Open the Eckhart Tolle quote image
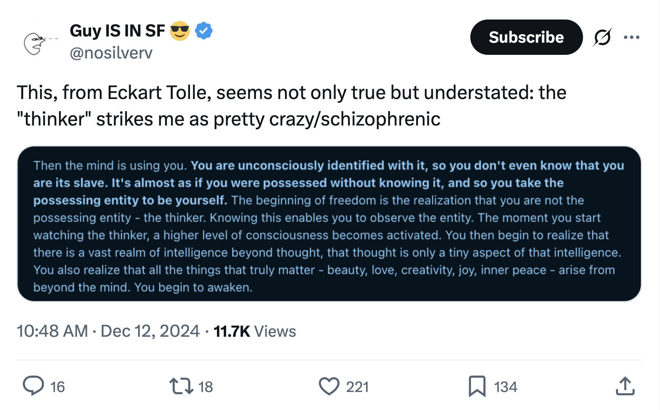This screenshot has width=660, height=410. [329, 224]
